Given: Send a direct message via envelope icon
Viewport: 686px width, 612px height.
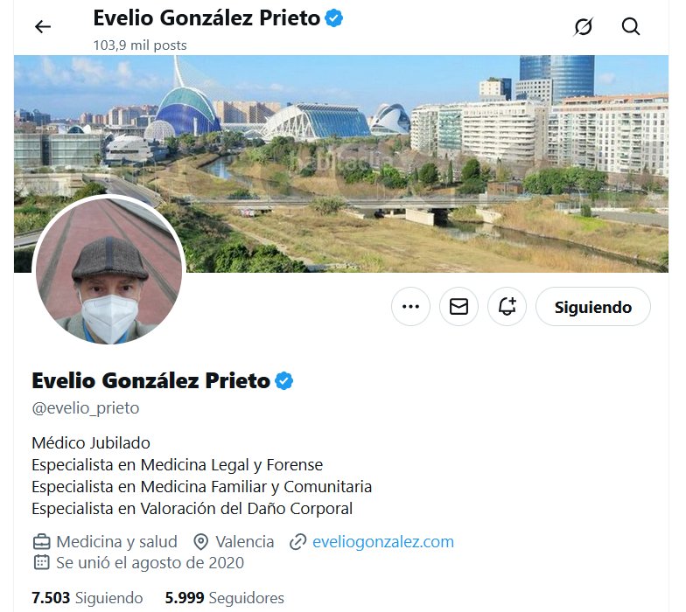Looking at the screenshot, I should 458,306.
